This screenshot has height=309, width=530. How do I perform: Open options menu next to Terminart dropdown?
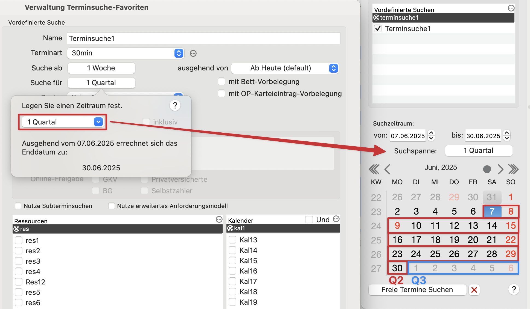tap(193, 54)
